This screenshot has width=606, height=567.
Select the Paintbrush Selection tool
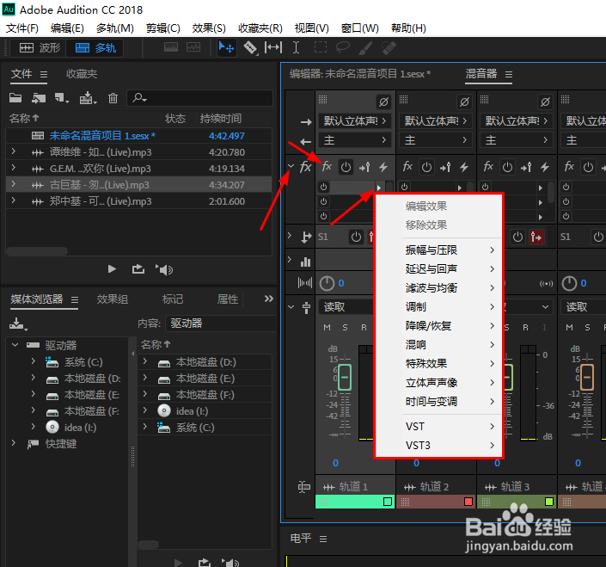(x=365, y=47)
